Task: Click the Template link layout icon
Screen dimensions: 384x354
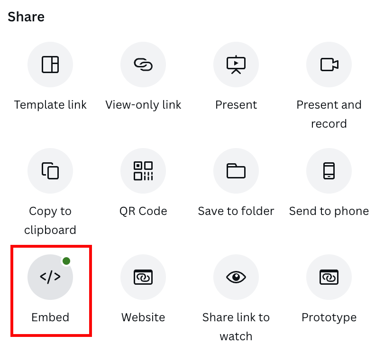Action: click(50, 65)
